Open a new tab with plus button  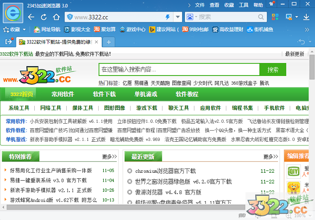109,42
